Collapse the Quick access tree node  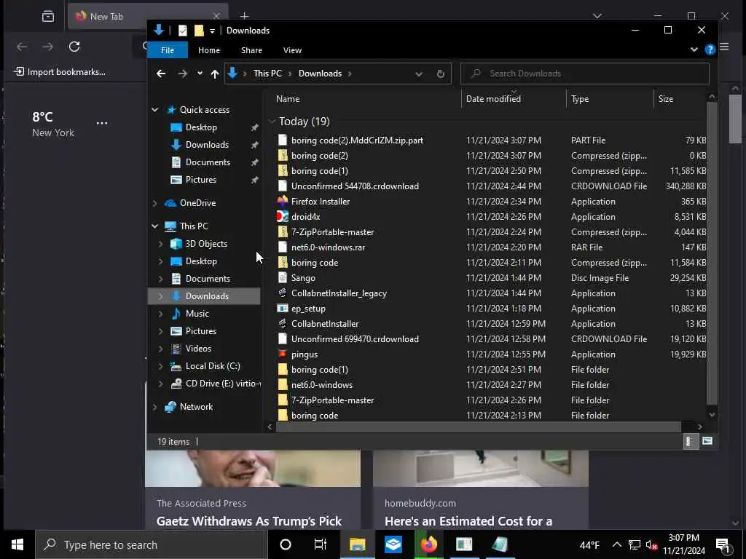154,110
